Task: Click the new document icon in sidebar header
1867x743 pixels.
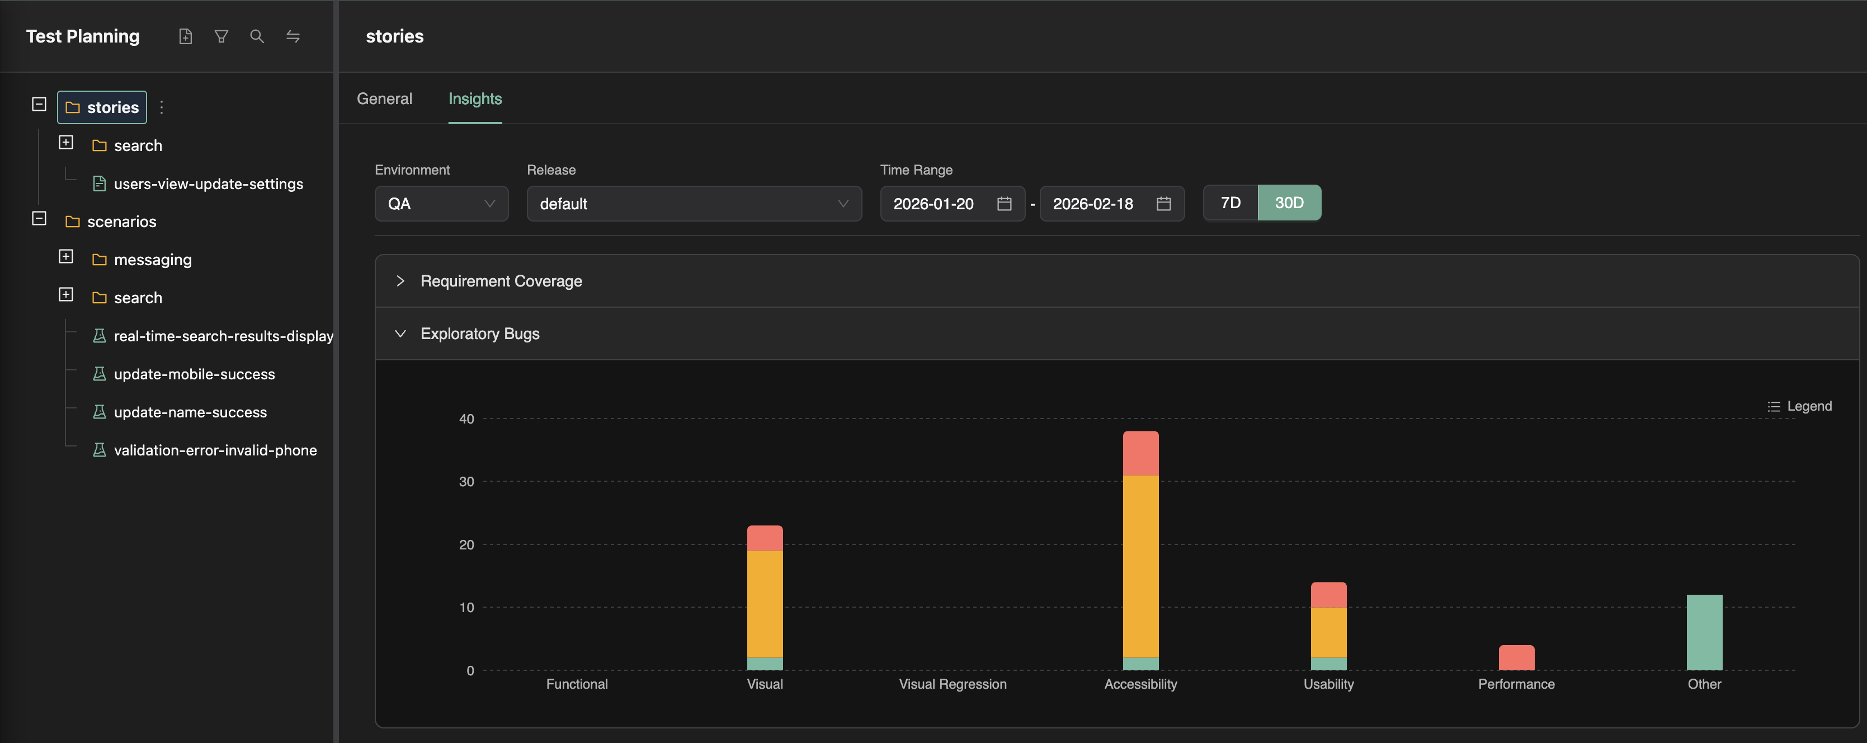Action: [x=186, y=36]
